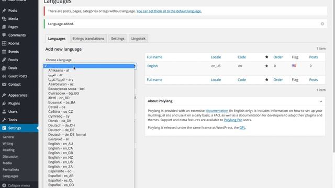Image resolution: width=335 pixels, height=188 pixels.
Task: Click the Users person icon
Action: point(4,111)
